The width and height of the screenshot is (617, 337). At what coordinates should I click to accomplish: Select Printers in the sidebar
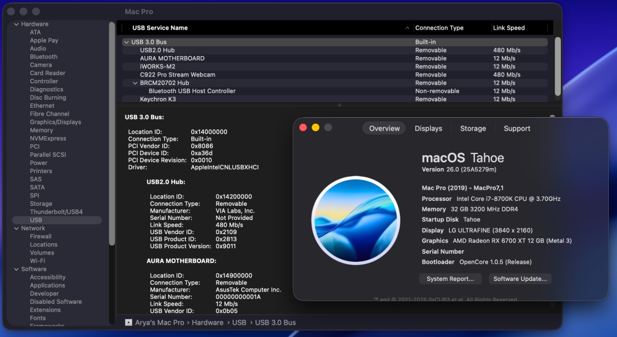click(41, 171)
